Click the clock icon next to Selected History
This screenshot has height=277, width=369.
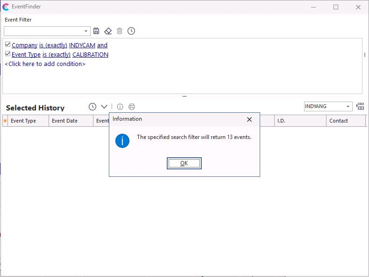tap(92, 107)
